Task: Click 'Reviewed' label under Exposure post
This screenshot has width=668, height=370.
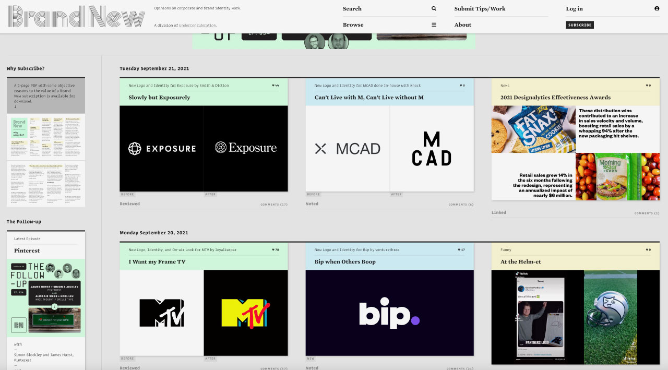Action: click(x=129, y=204)
